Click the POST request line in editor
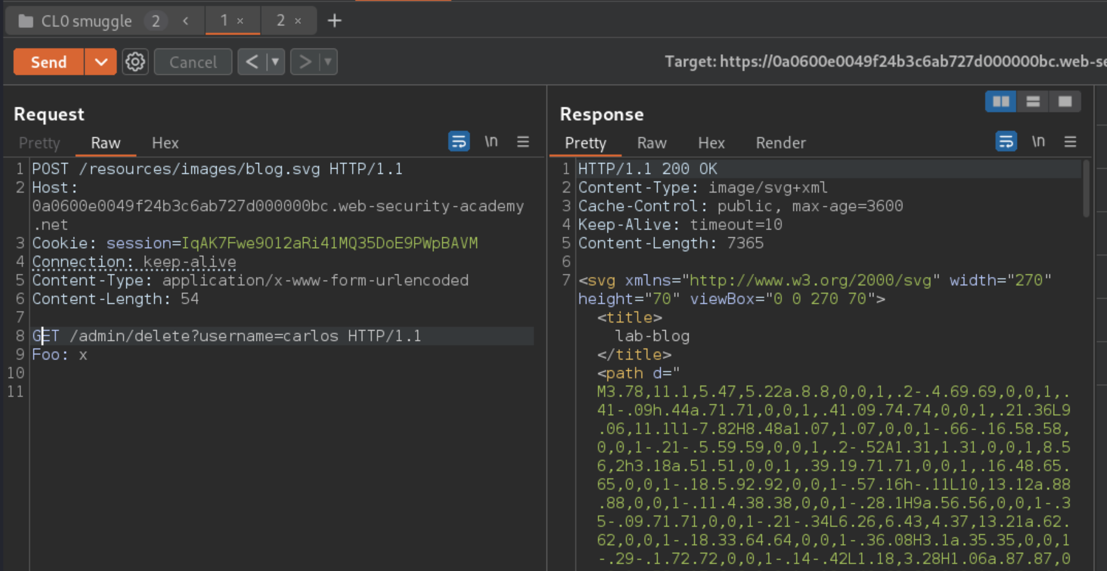 (x=217, y=169)
